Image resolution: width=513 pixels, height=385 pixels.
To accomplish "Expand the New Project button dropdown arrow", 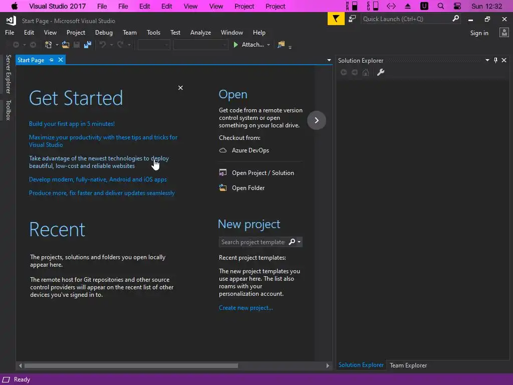I will click(57, 45).
